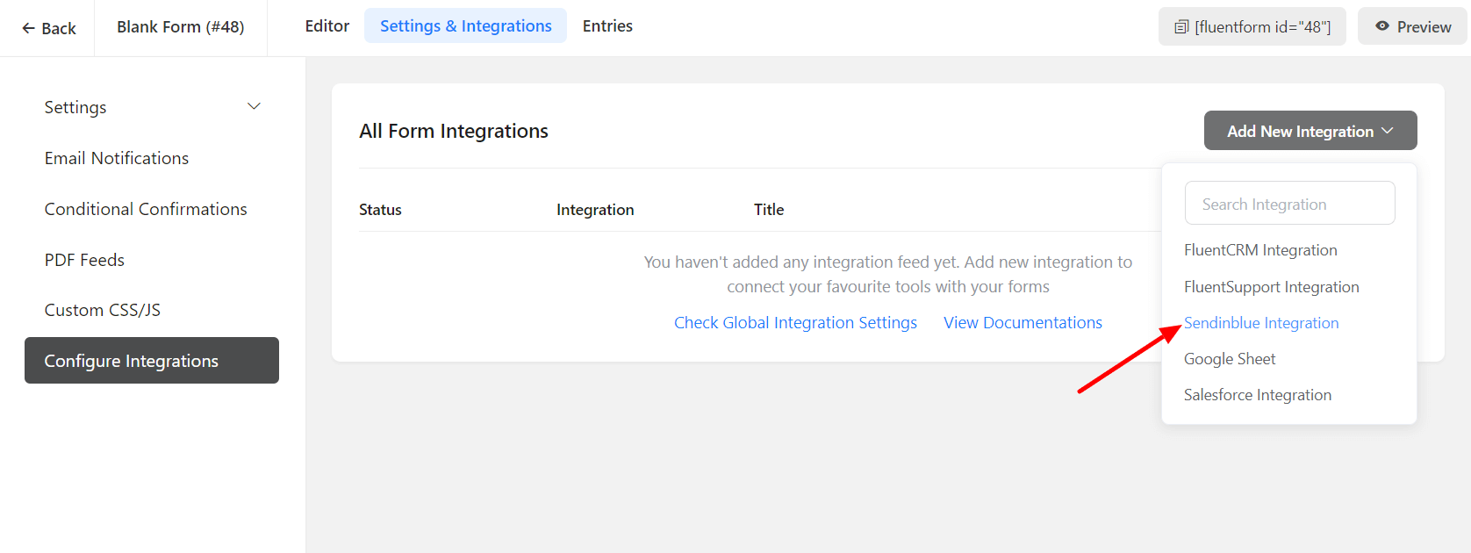The image size is (1471, 553).
Task: Copy the fluentform id="48" shortcode
Action: pyautogui.click(x=1252, y=27)
